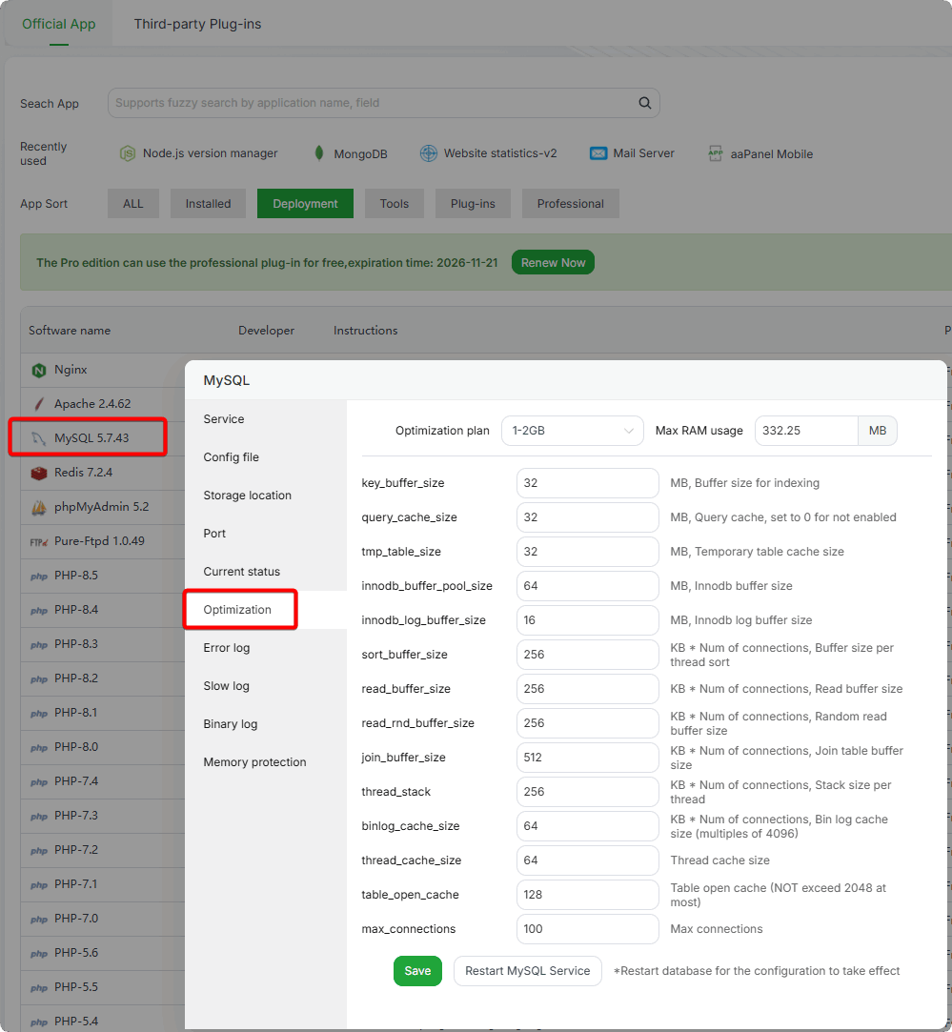Switch to Third-party Plug-ins tab
Image resolution: width=952 pixels, height=1032 pixels.
click(197, 24)
